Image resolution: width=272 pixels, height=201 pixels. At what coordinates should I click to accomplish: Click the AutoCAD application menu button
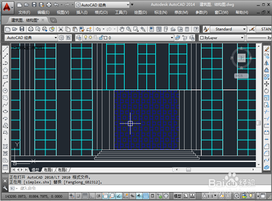(x=8, y=8)
